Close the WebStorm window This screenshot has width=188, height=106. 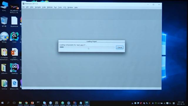pyautogui.click(x=159, y=4)
